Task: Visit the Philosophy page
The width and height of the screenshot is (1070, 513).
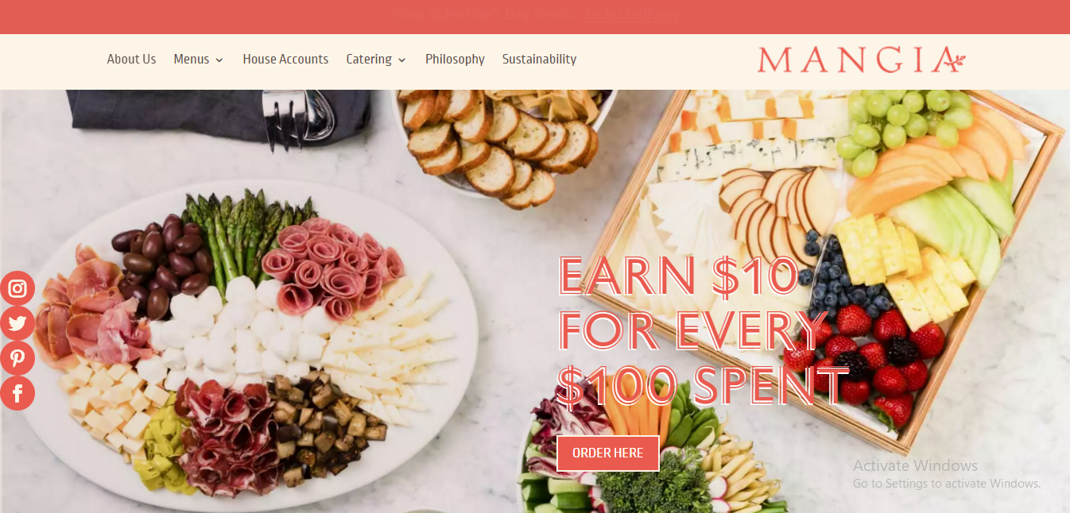Action: 455,59
